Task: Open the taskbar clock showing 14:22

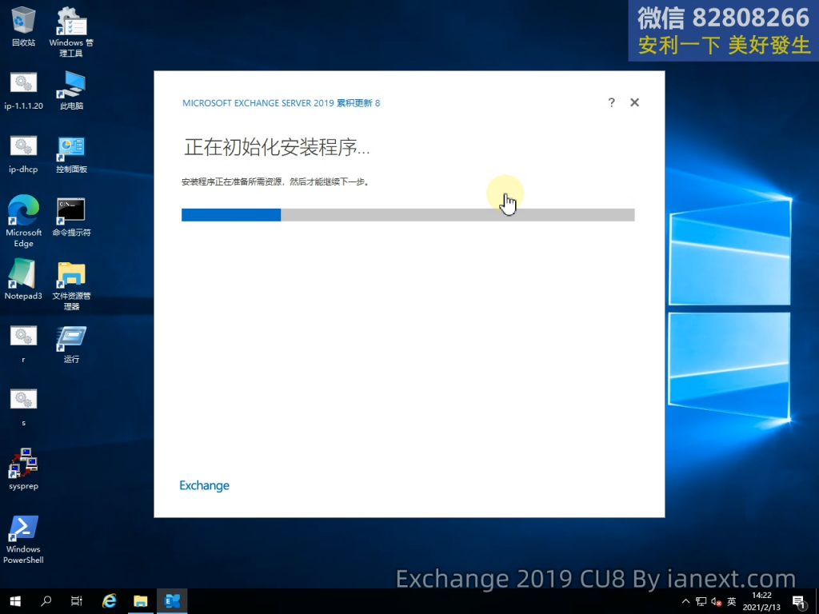Action: (x=761, y=601)
